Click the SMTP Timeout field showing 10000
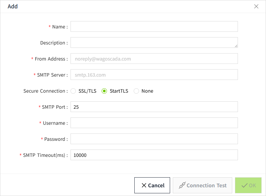The width and height of the screenshot is (266, 196). [154, 155]
